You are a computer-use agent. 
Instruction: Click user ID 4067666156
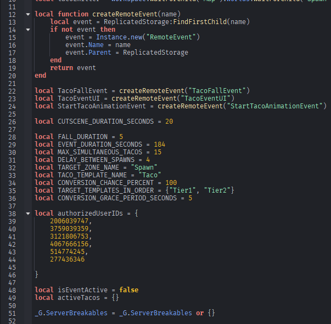[x=69, y=244]
